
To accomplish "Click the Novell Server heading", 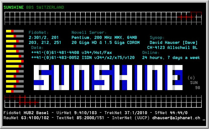I will coord(89,32).
